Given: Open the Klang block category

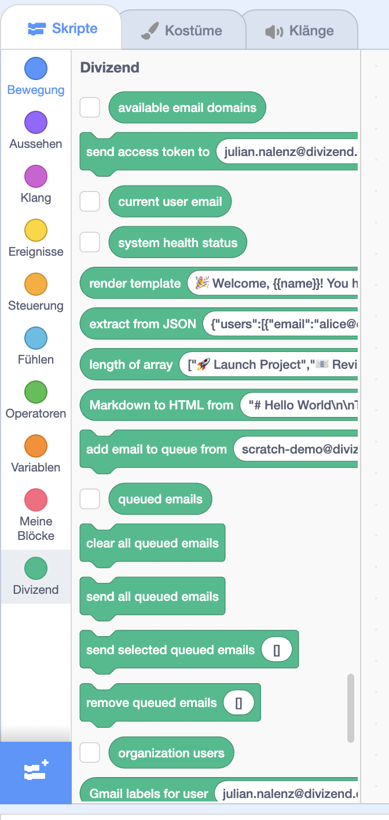Looking at the screenshot, I should pyautogui.click(x=36, y=176).
